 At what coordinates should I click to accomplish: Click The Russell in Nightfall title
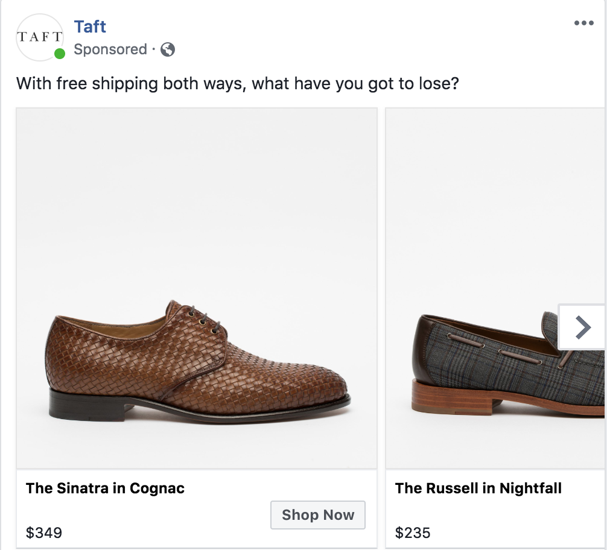pos(478,488)
